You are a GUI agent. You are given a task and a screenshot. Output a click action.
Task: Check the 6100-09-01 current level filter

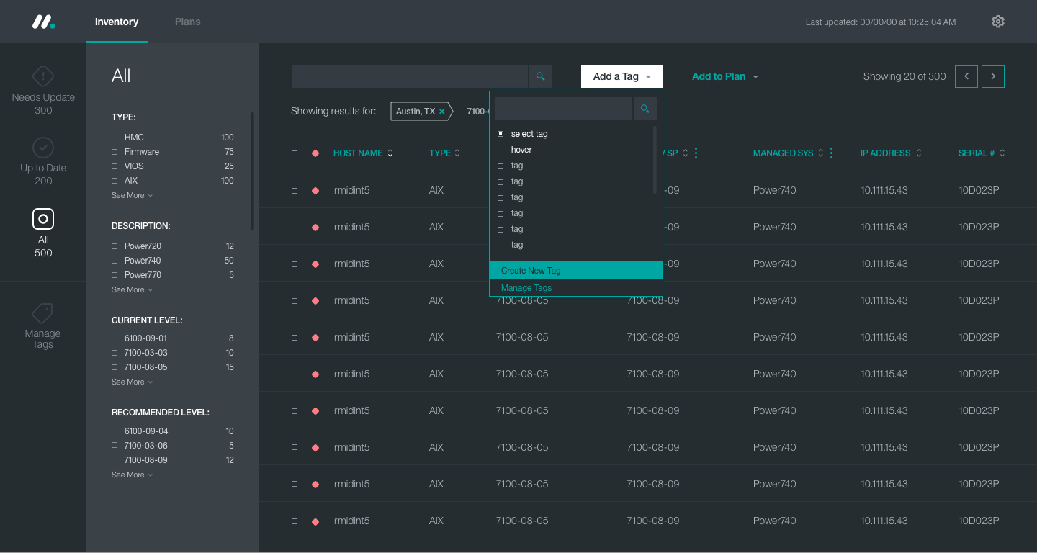coord(115,338)
